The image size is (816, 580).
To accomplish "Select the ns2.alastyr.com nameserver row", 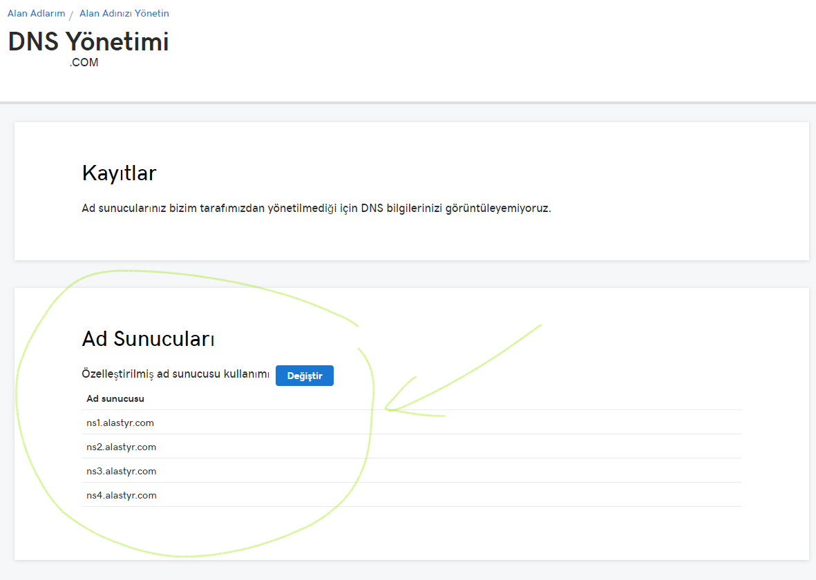I will click(x=411, y=447).
